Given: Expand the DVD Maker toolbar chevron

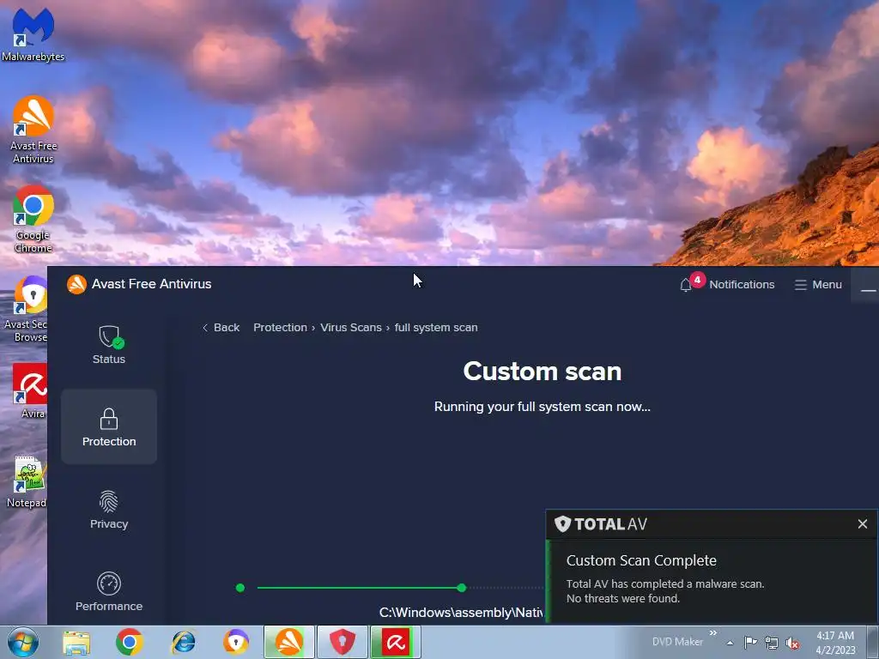Looking at the screenshot, I should [713, 633].
